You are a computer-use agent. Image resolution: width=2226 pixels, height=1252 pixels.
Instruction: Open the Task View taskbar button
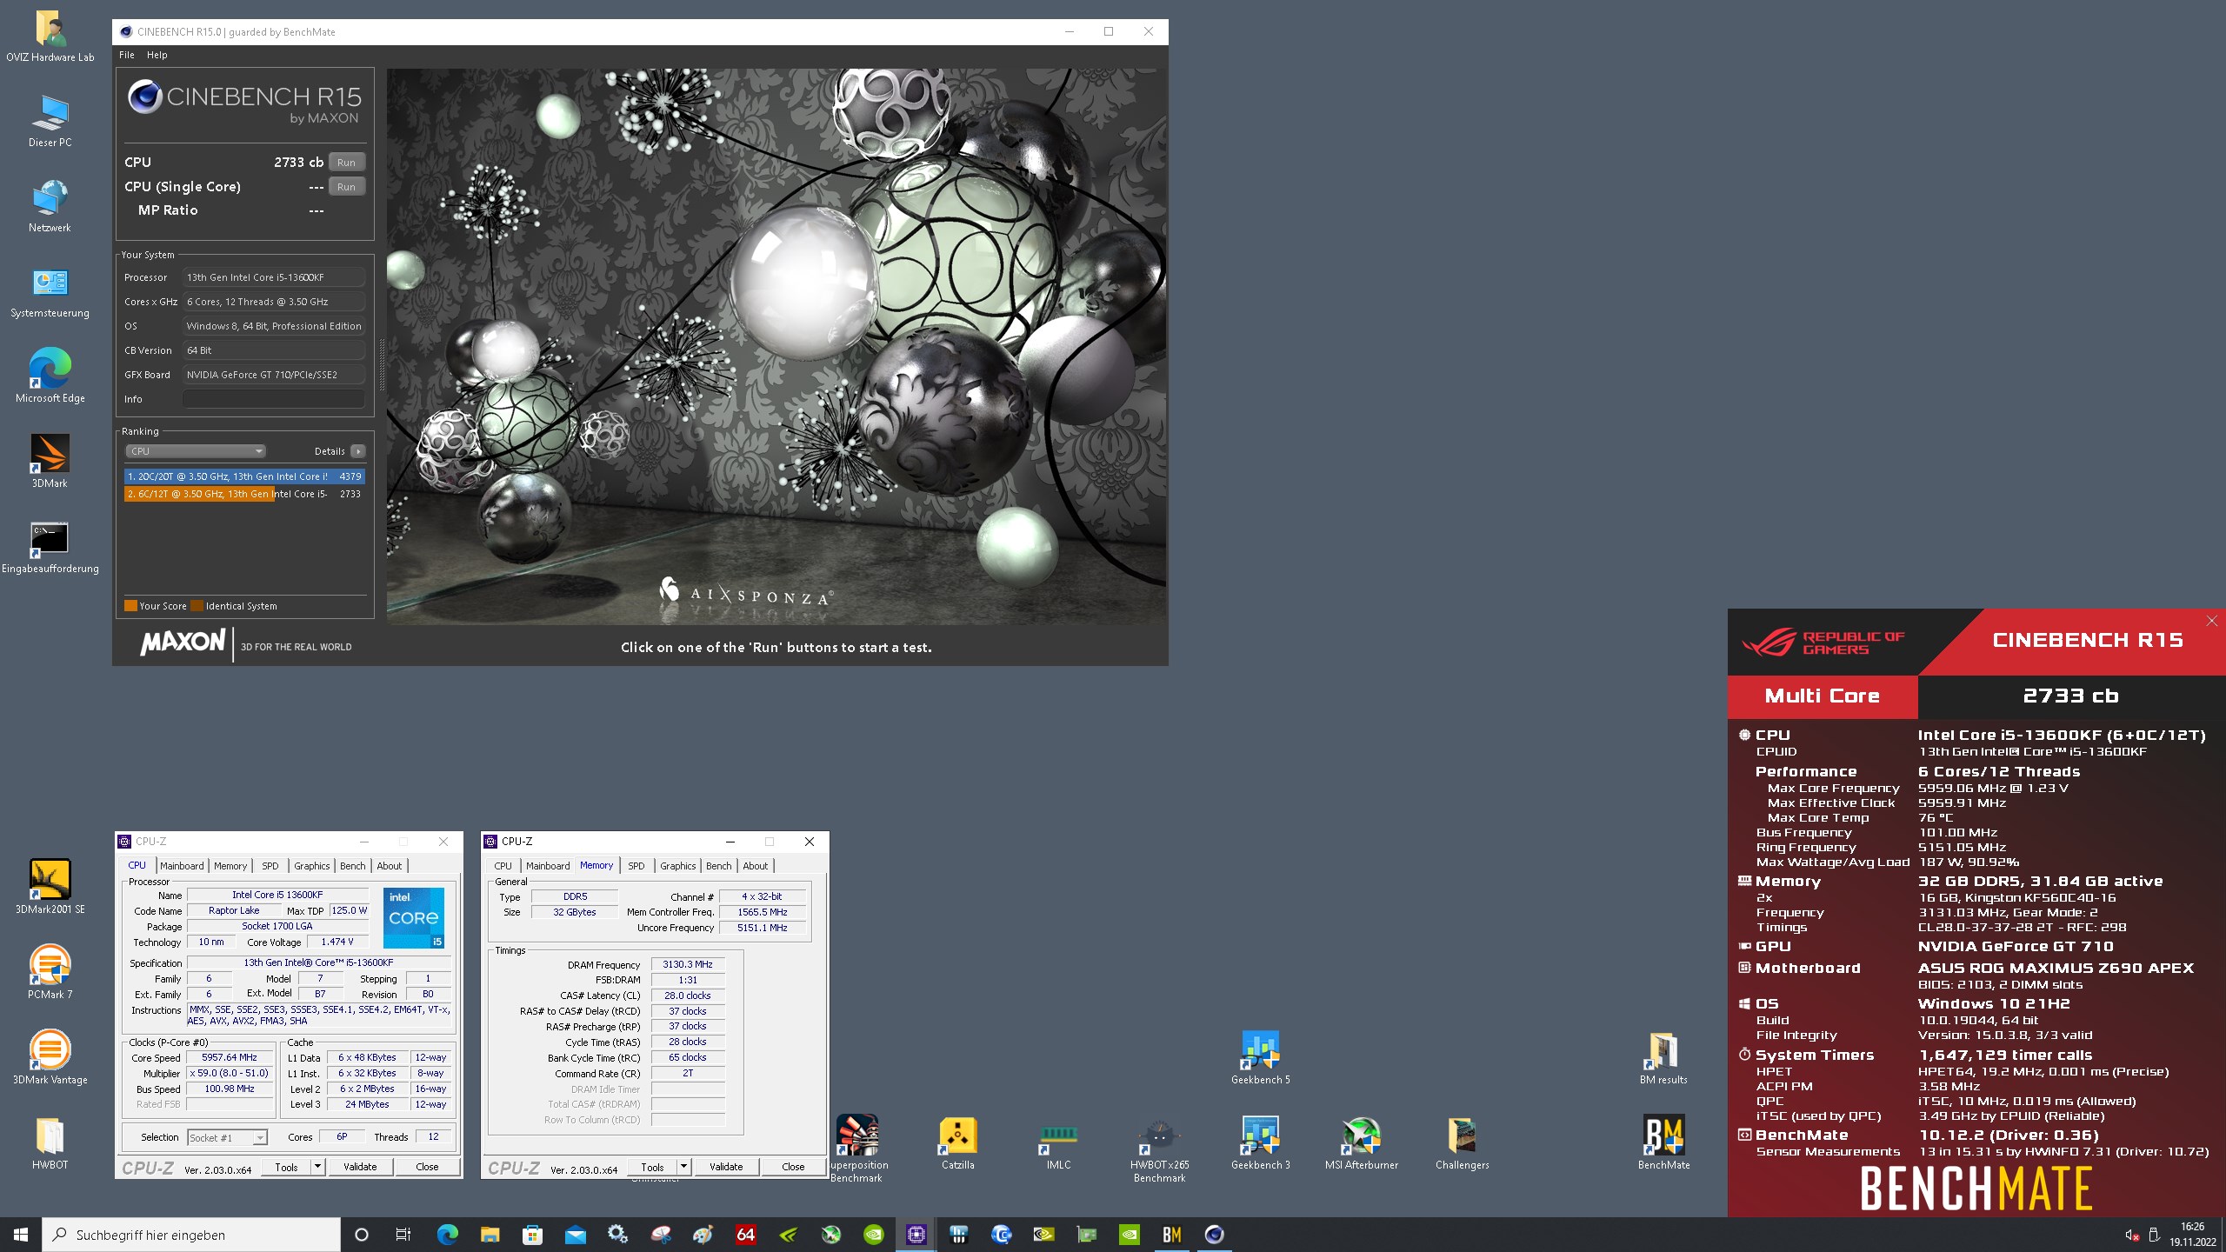click(403, 1235)
